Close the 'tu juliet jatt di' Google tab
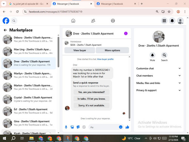189x142 pixels. click(x=47, y=4)
